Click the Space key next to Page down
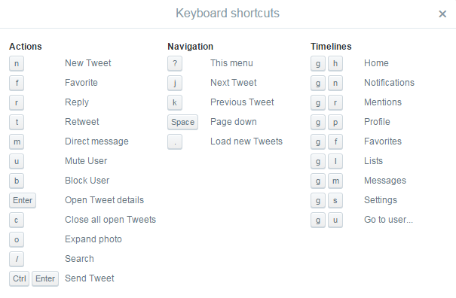 (x=182, y=122)
